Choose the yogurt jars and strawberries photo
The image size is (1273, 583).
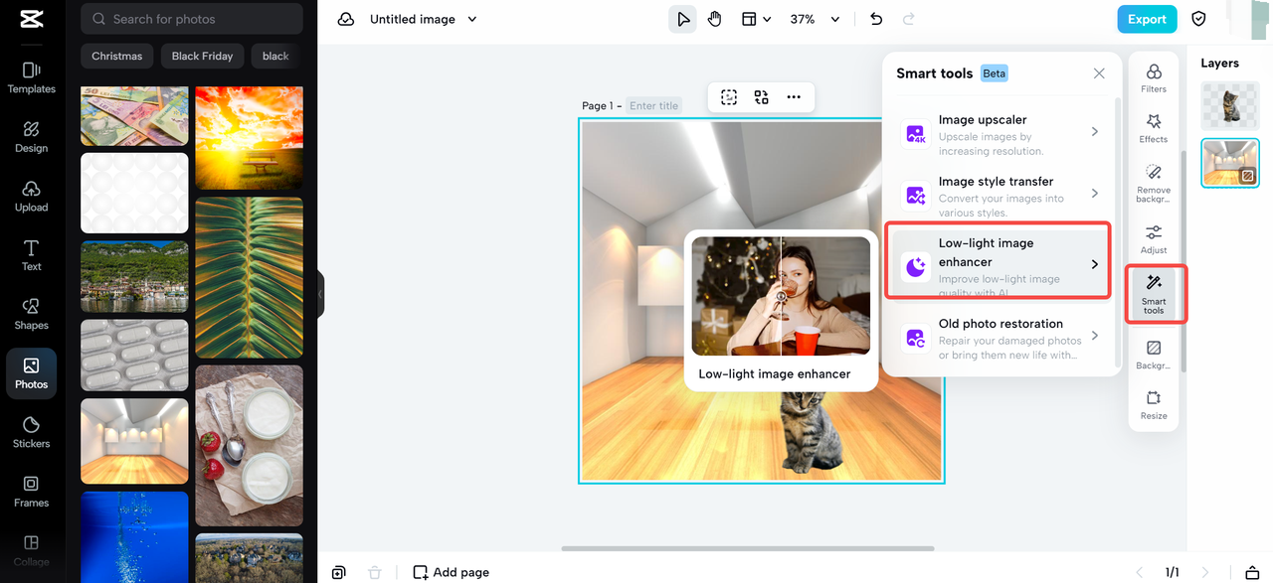249,445
